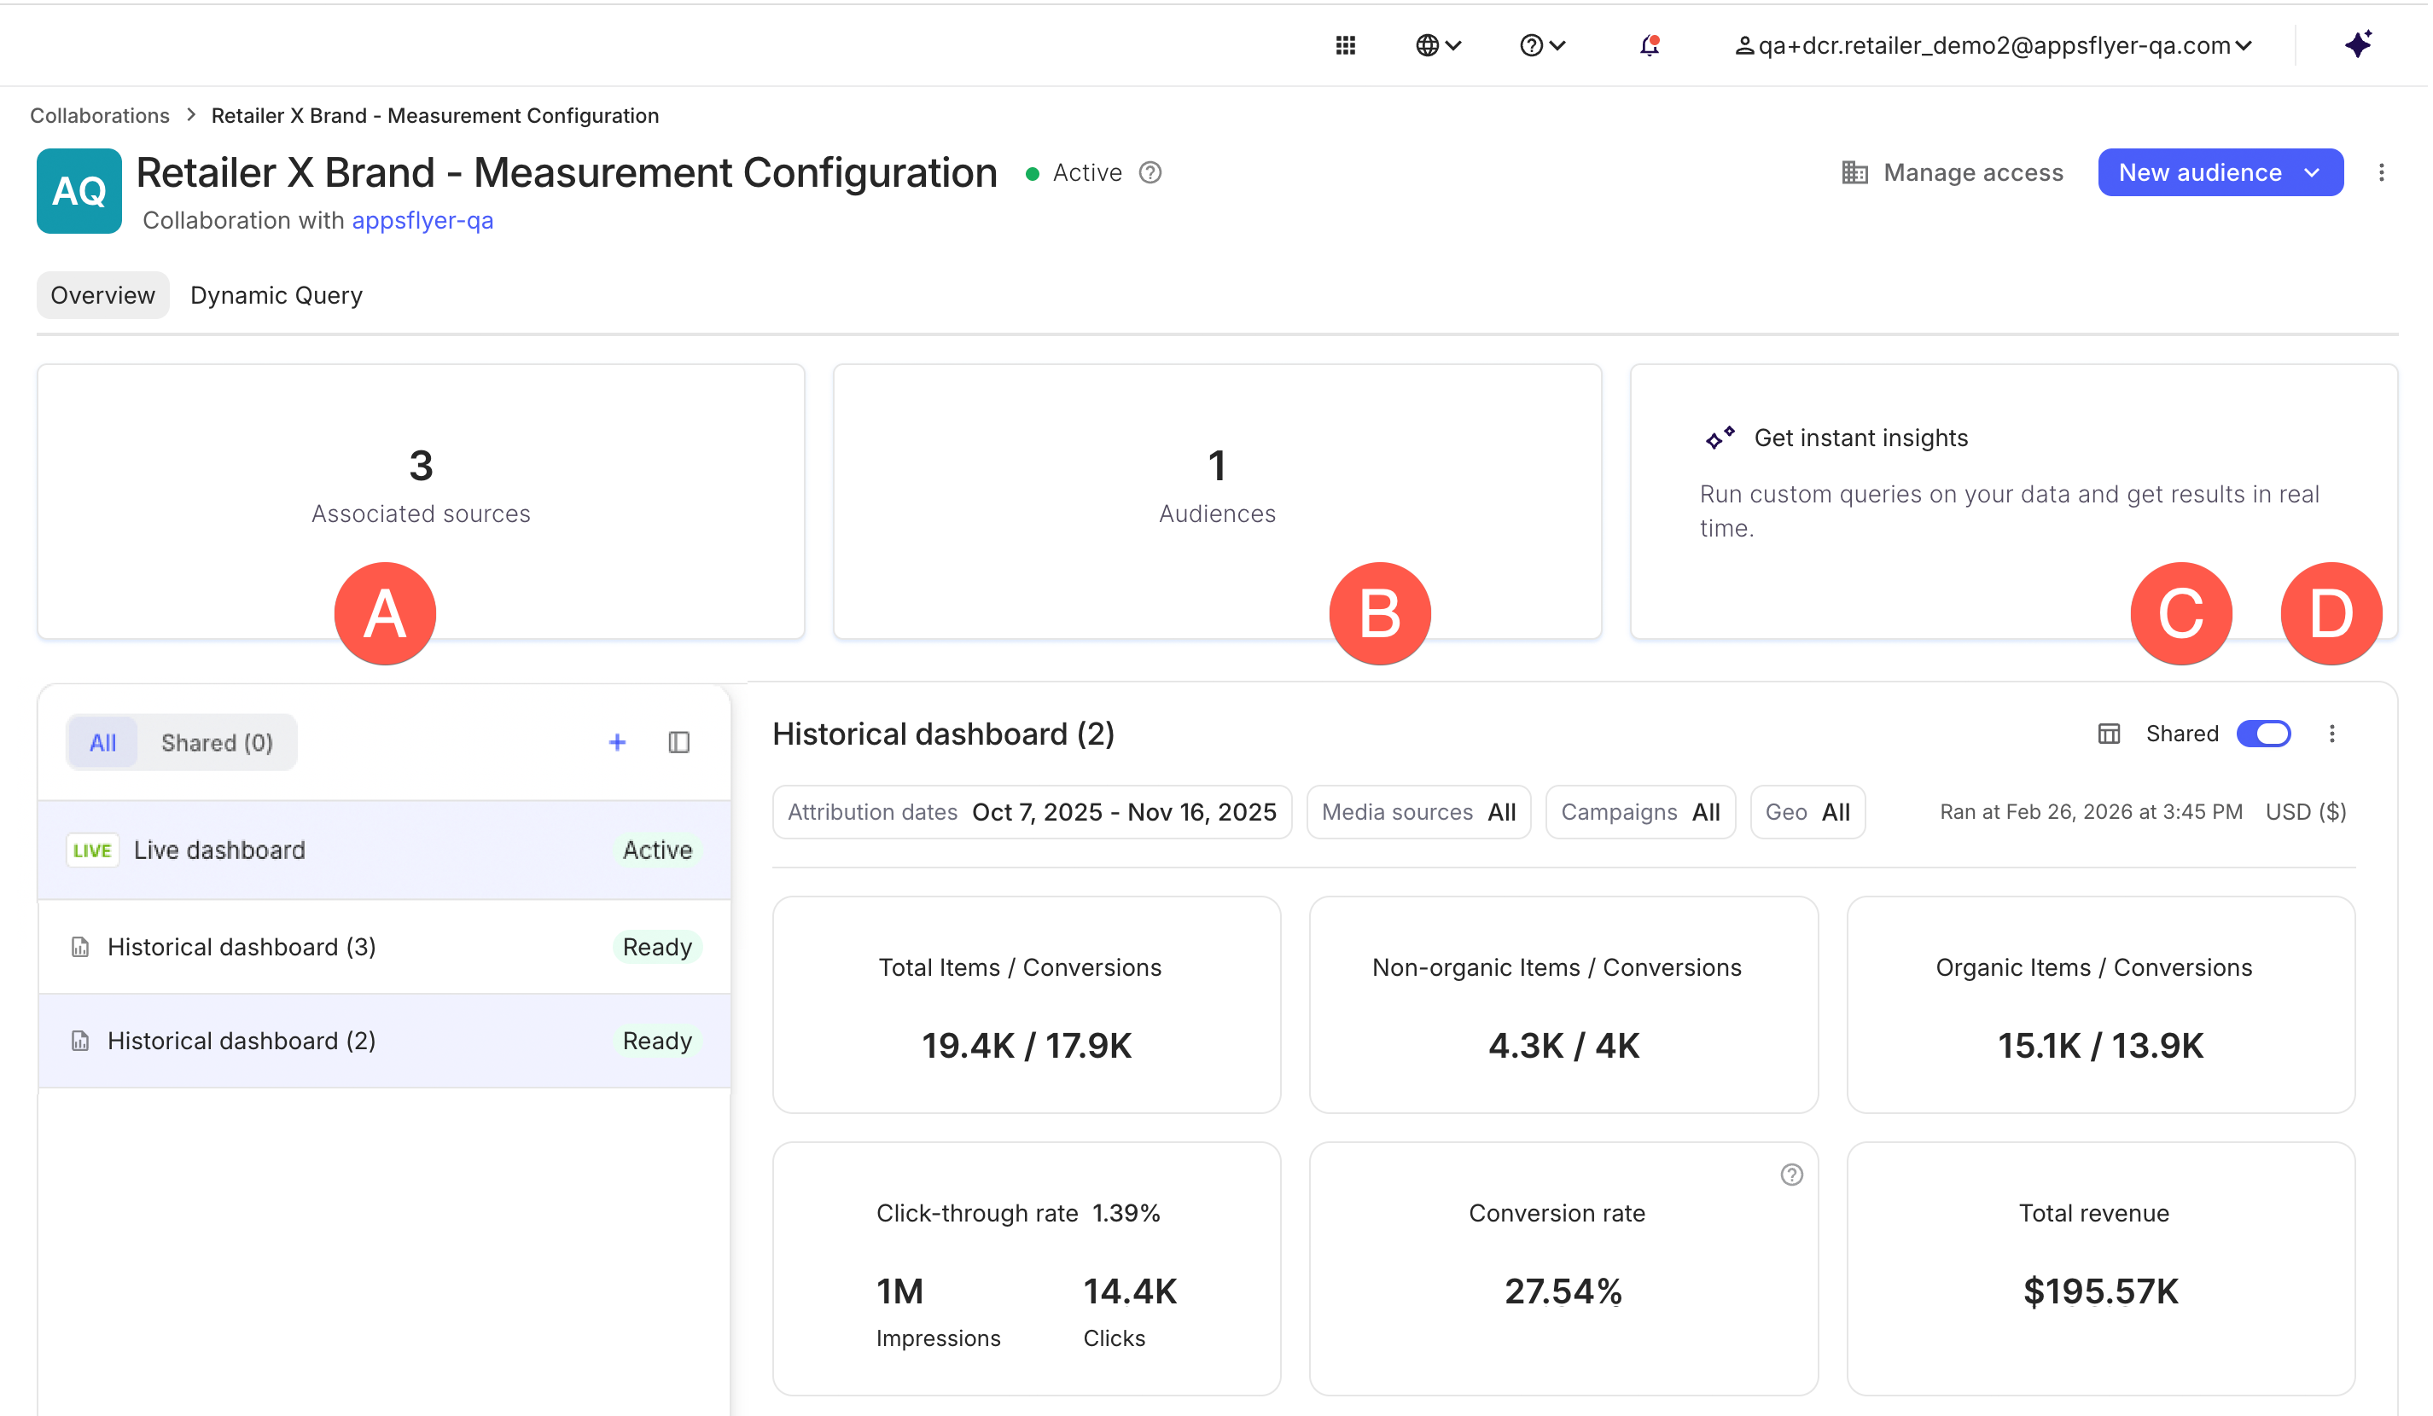Image resolution: width=2433 pixels, height=1416 pixels.
Task: Select Historical dashboard (3) in the list
Action: pos(384,947)
